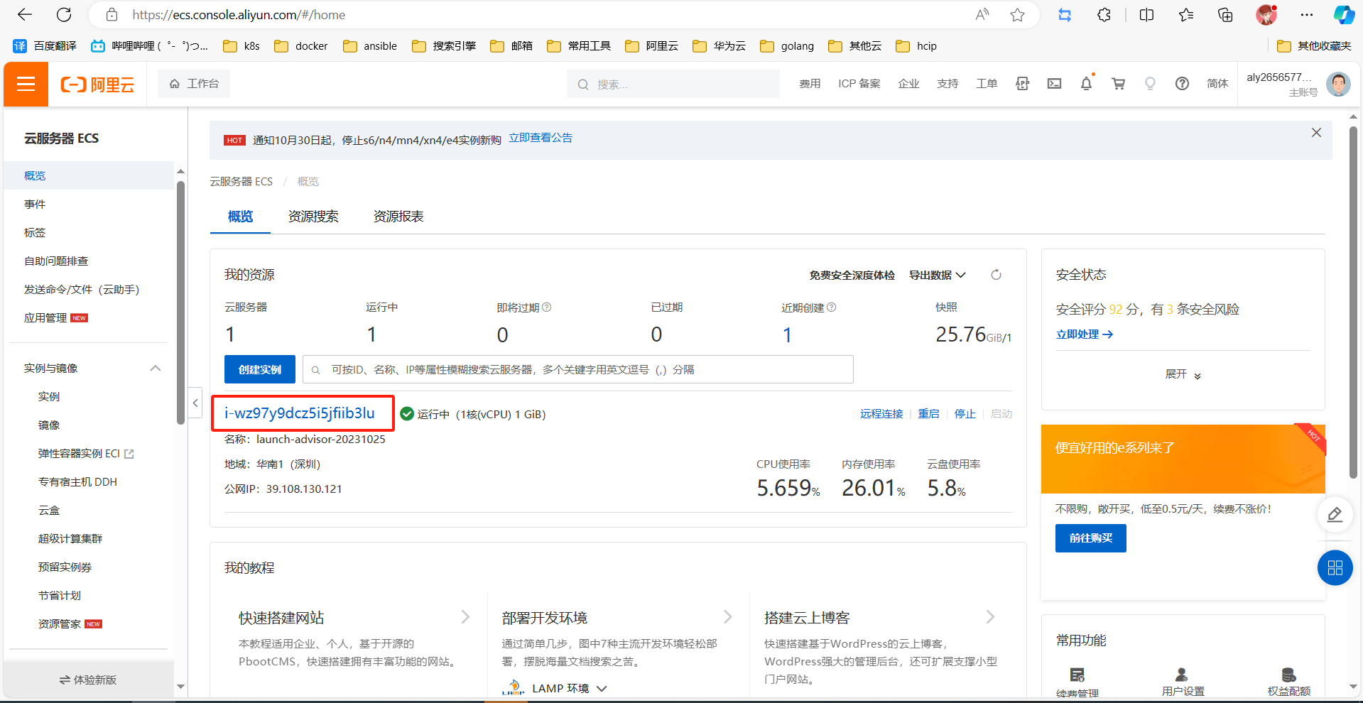The height and width of the screenshot is (703, 1363).
Task: Click the user avatar in the console header
Action: click(1338, 85)
